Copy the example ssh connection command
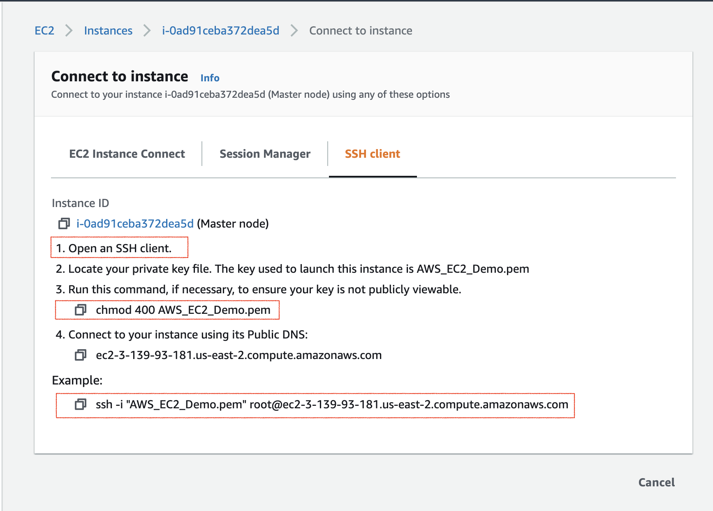Screen dimensions: 713x511 pos(81,405)
